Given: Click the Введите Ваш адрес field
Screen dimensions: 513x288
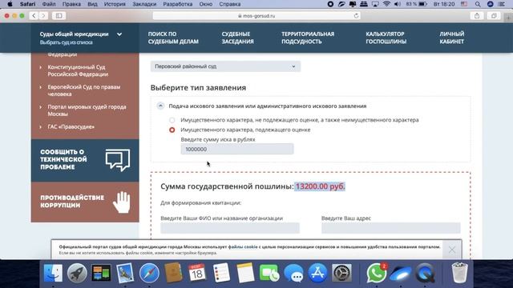Looking at the screenshot, I should click(391, 228).
